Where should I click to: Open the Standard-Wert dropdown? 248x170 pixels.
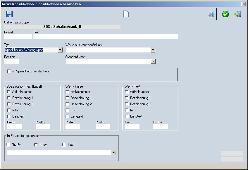[x=153, y=62]
